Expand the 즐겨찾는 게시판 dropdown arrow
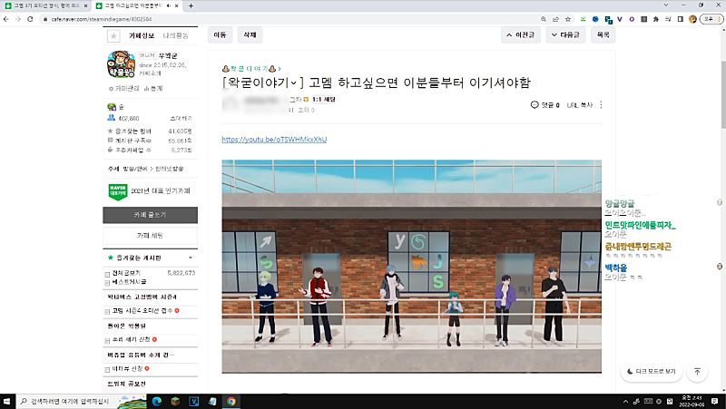The image size is (726, 409). pyautogui.click(x=191, y=258)
